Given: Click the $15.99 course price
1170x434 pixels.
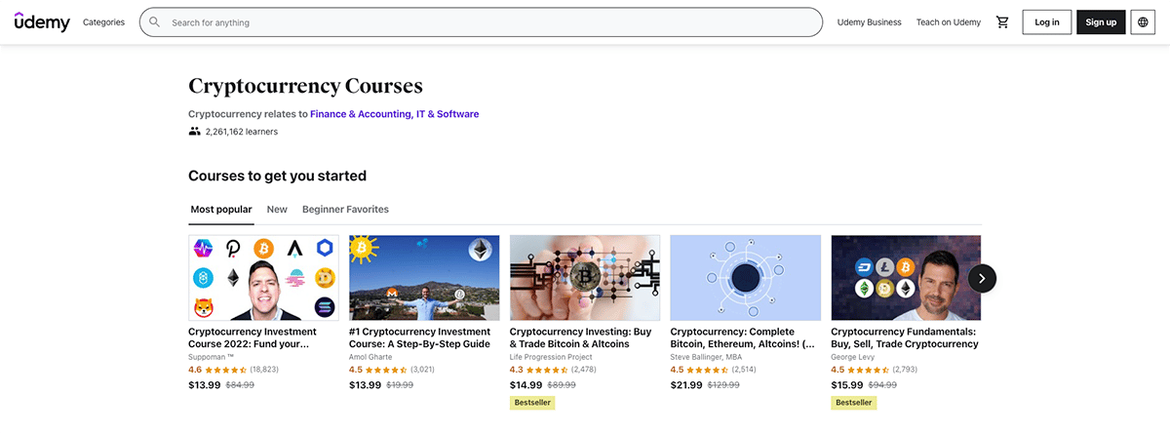Looking at the screenshot, I should click(x=846, y=385).
